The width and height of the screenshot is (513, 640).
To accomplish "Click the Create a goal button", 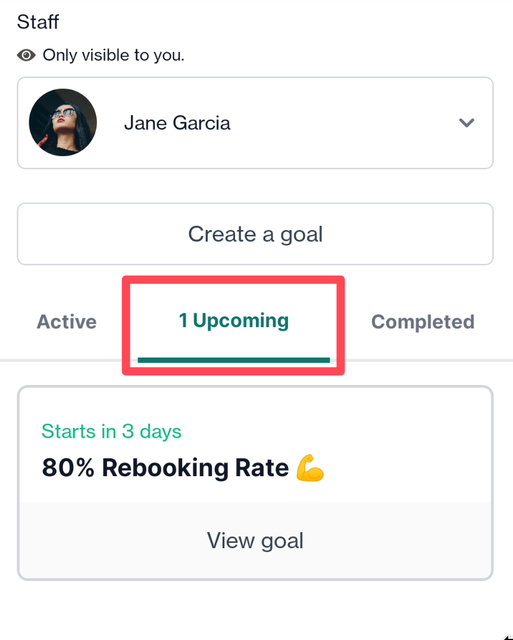I will (x=255, y=234).
